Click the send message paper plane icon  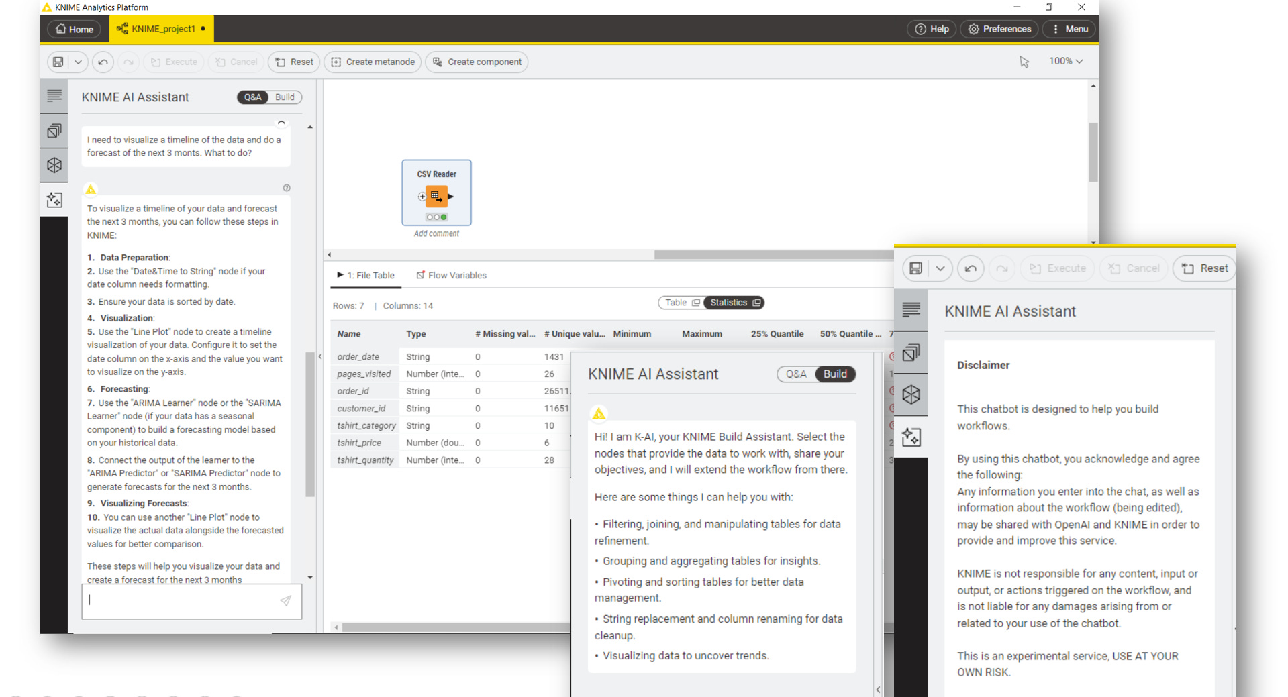(286, 600)
